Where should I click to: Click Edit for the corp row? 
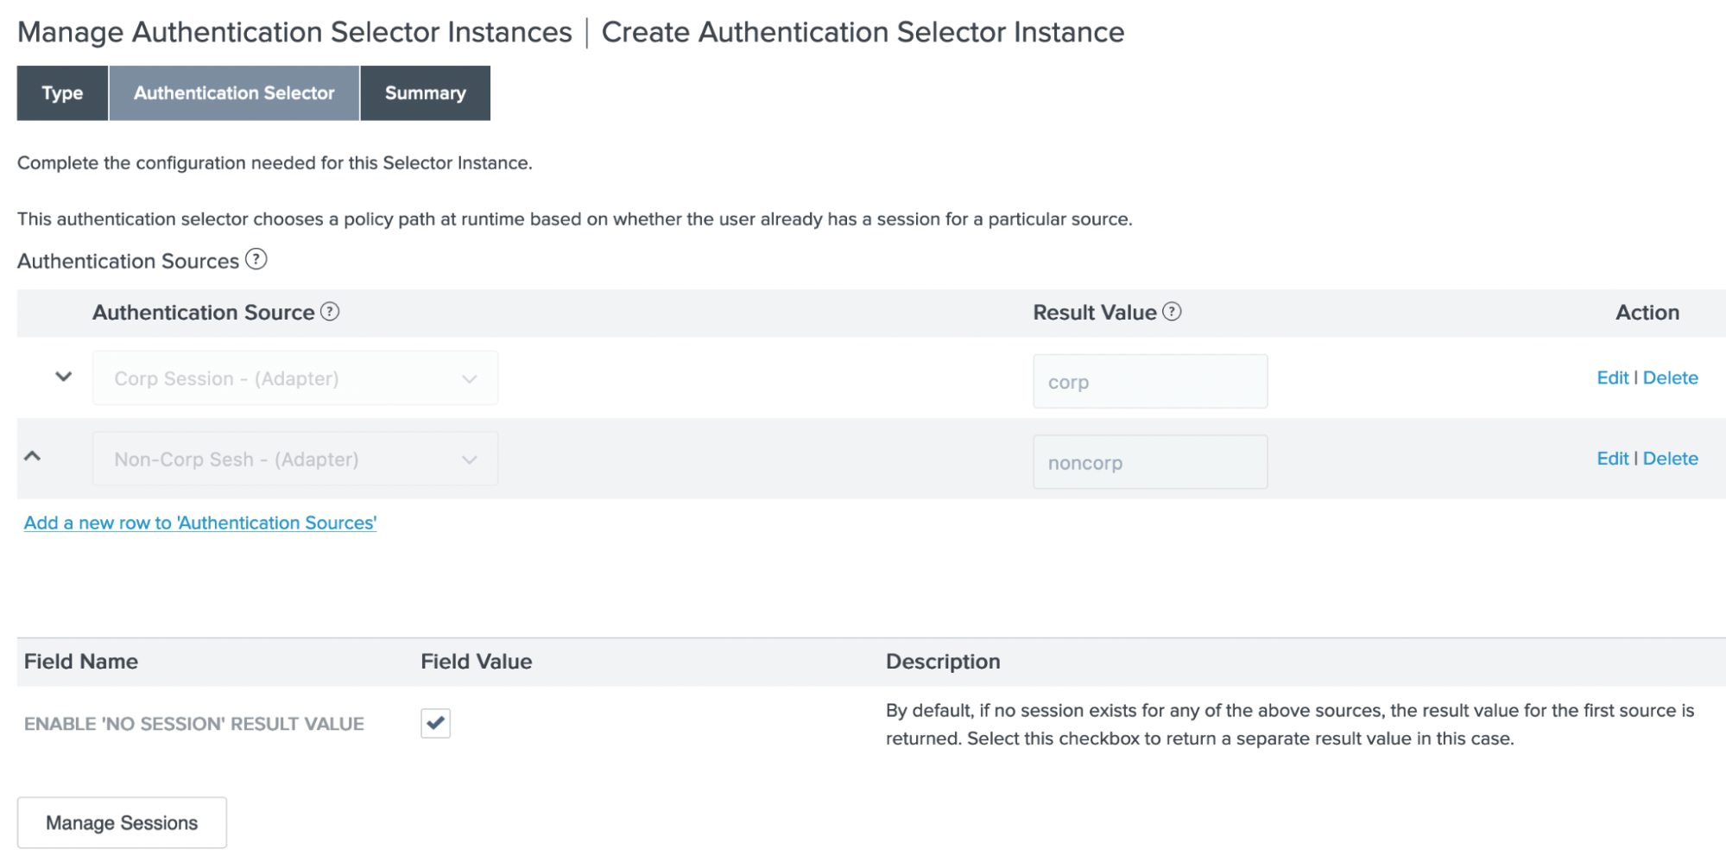pyautogui.click(x=1612, y=377)
